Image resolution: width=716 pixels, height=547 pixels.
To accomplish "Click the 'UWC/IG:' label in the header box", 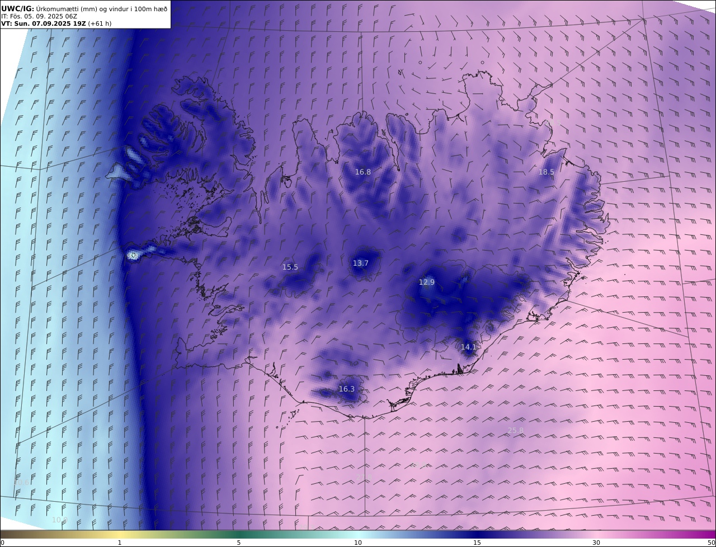I will (18, 8).
